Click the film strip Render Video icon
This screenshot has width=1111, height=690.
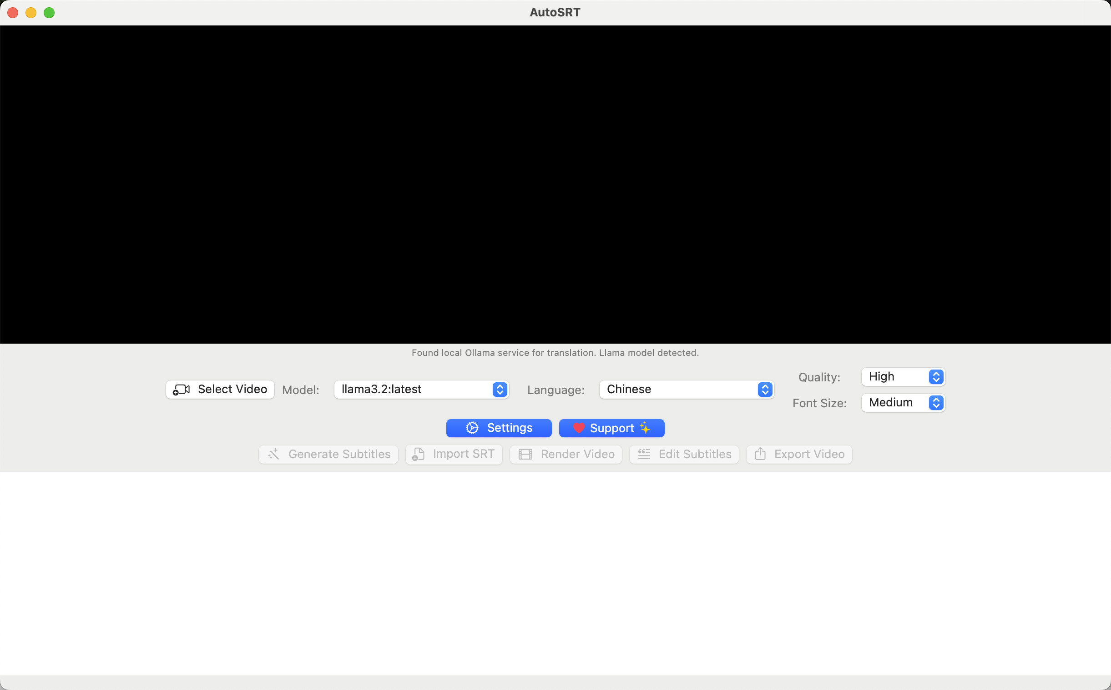(525, 455)
